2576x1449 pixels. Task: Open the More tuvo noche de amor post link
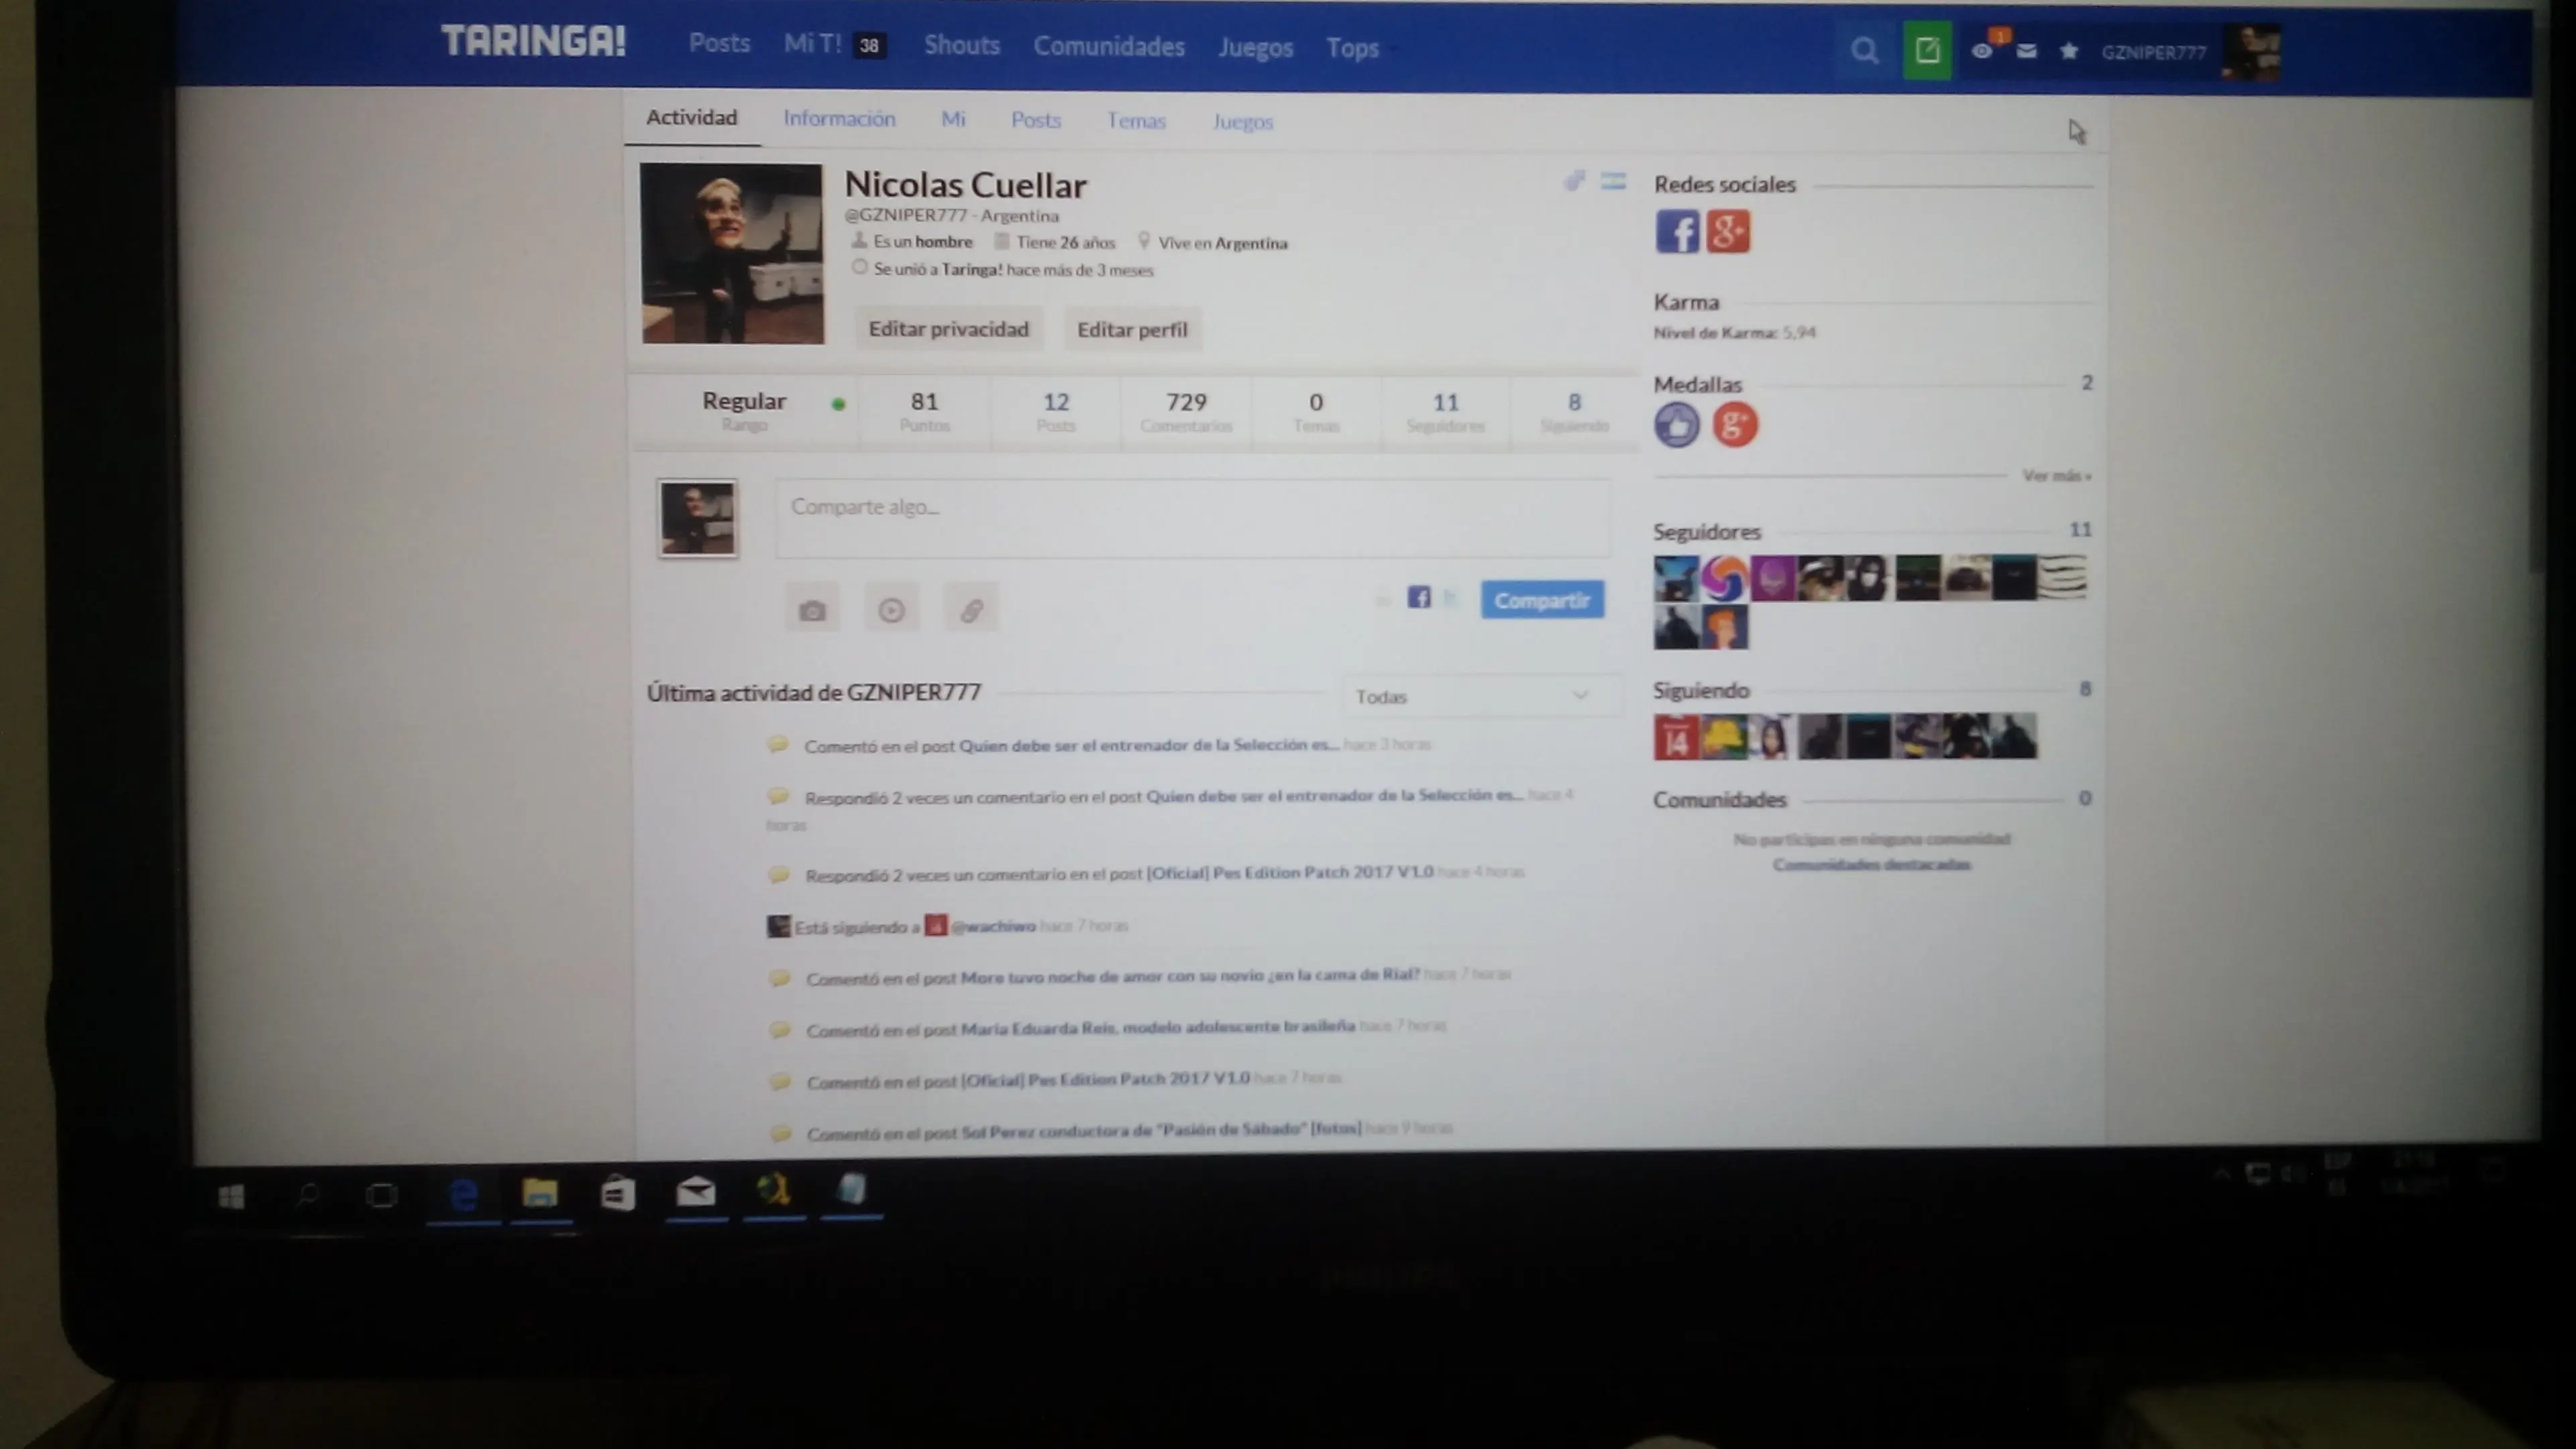tap(1190, 975)
